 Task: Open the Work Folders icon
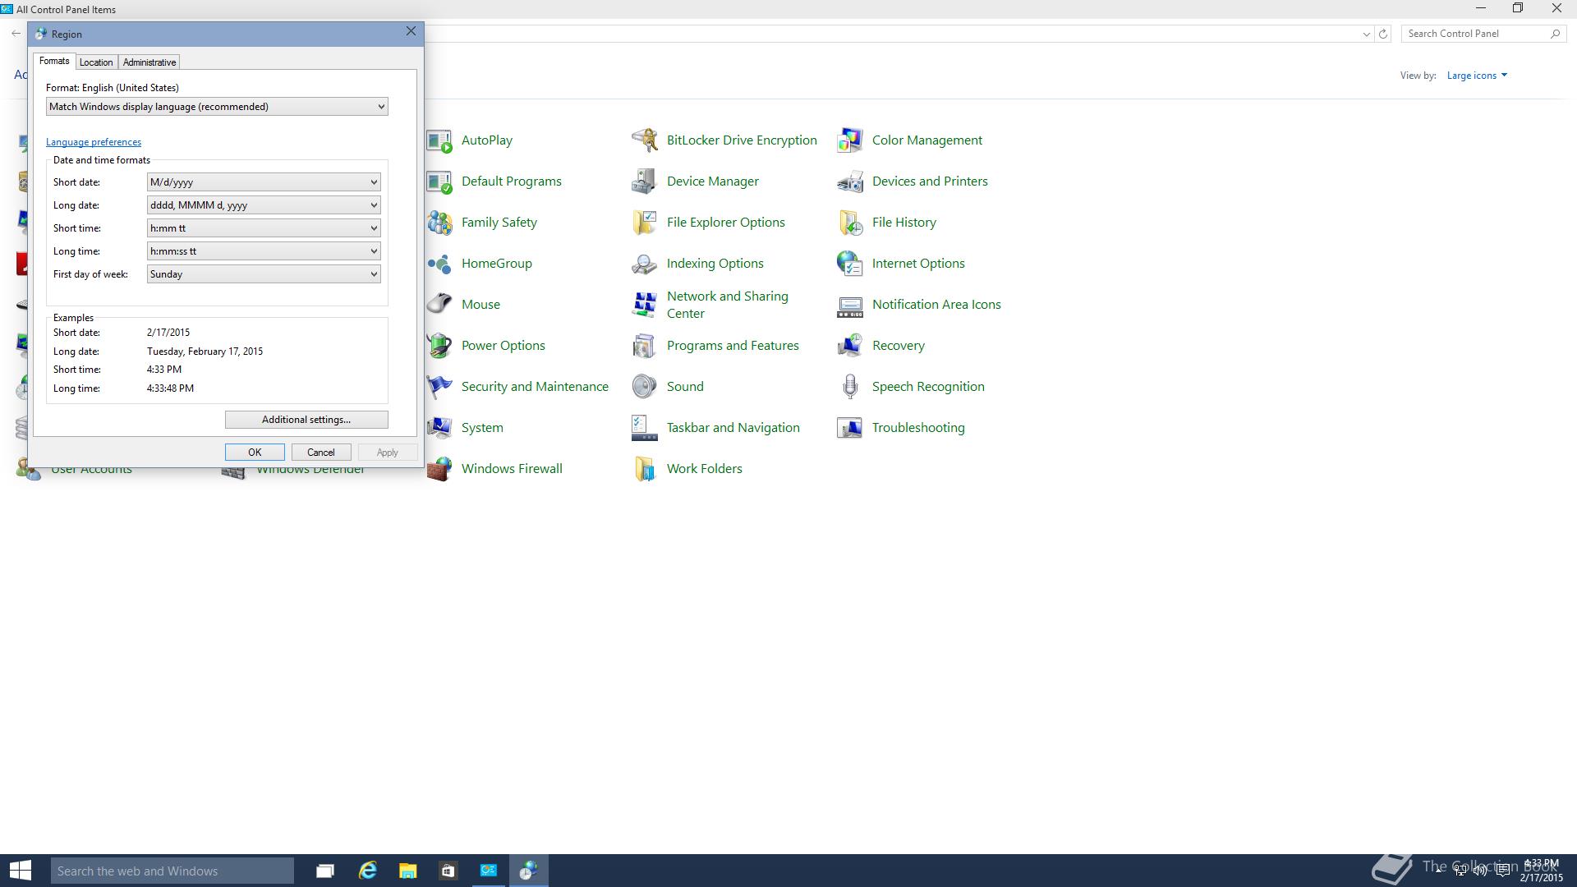(645, 469)
